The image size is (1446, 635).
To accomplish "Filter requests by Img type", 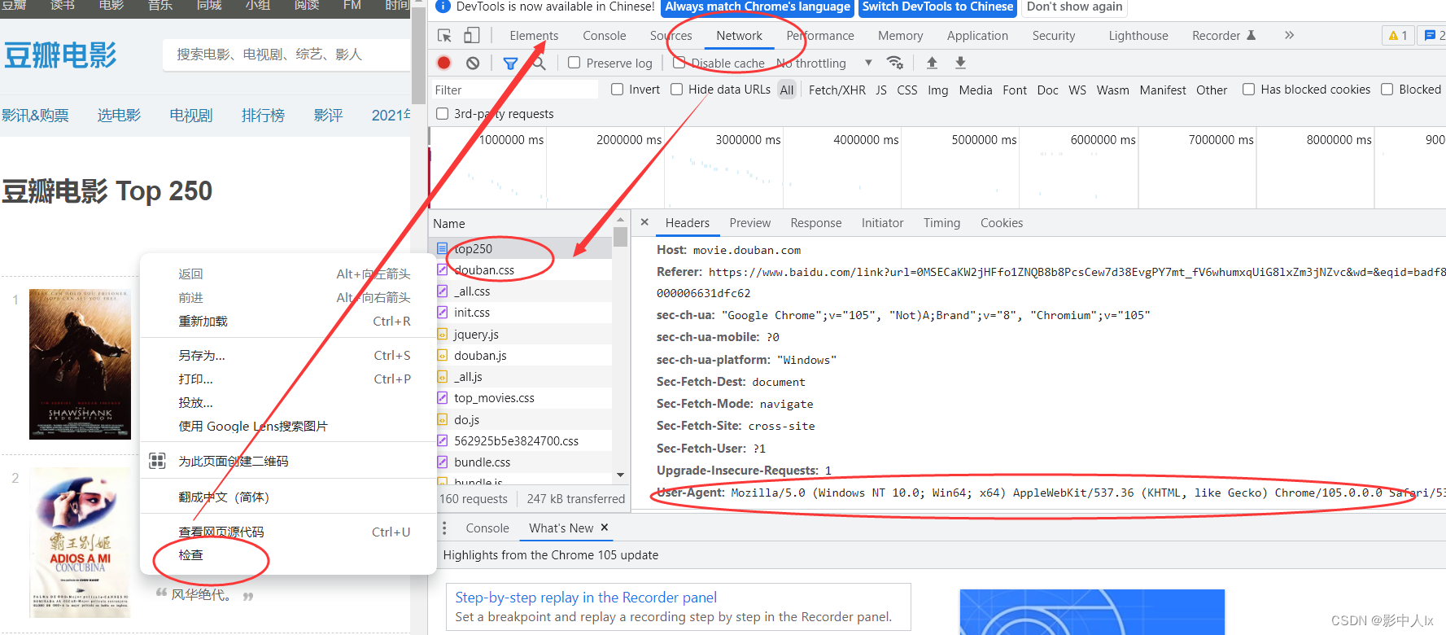I will (938, 90).
